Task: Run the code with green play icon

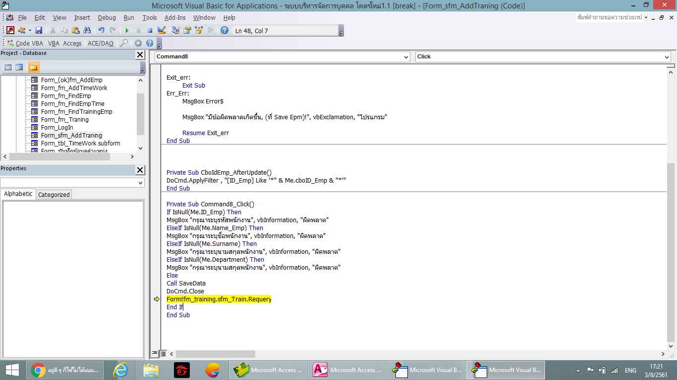Action: coord(127,31)
